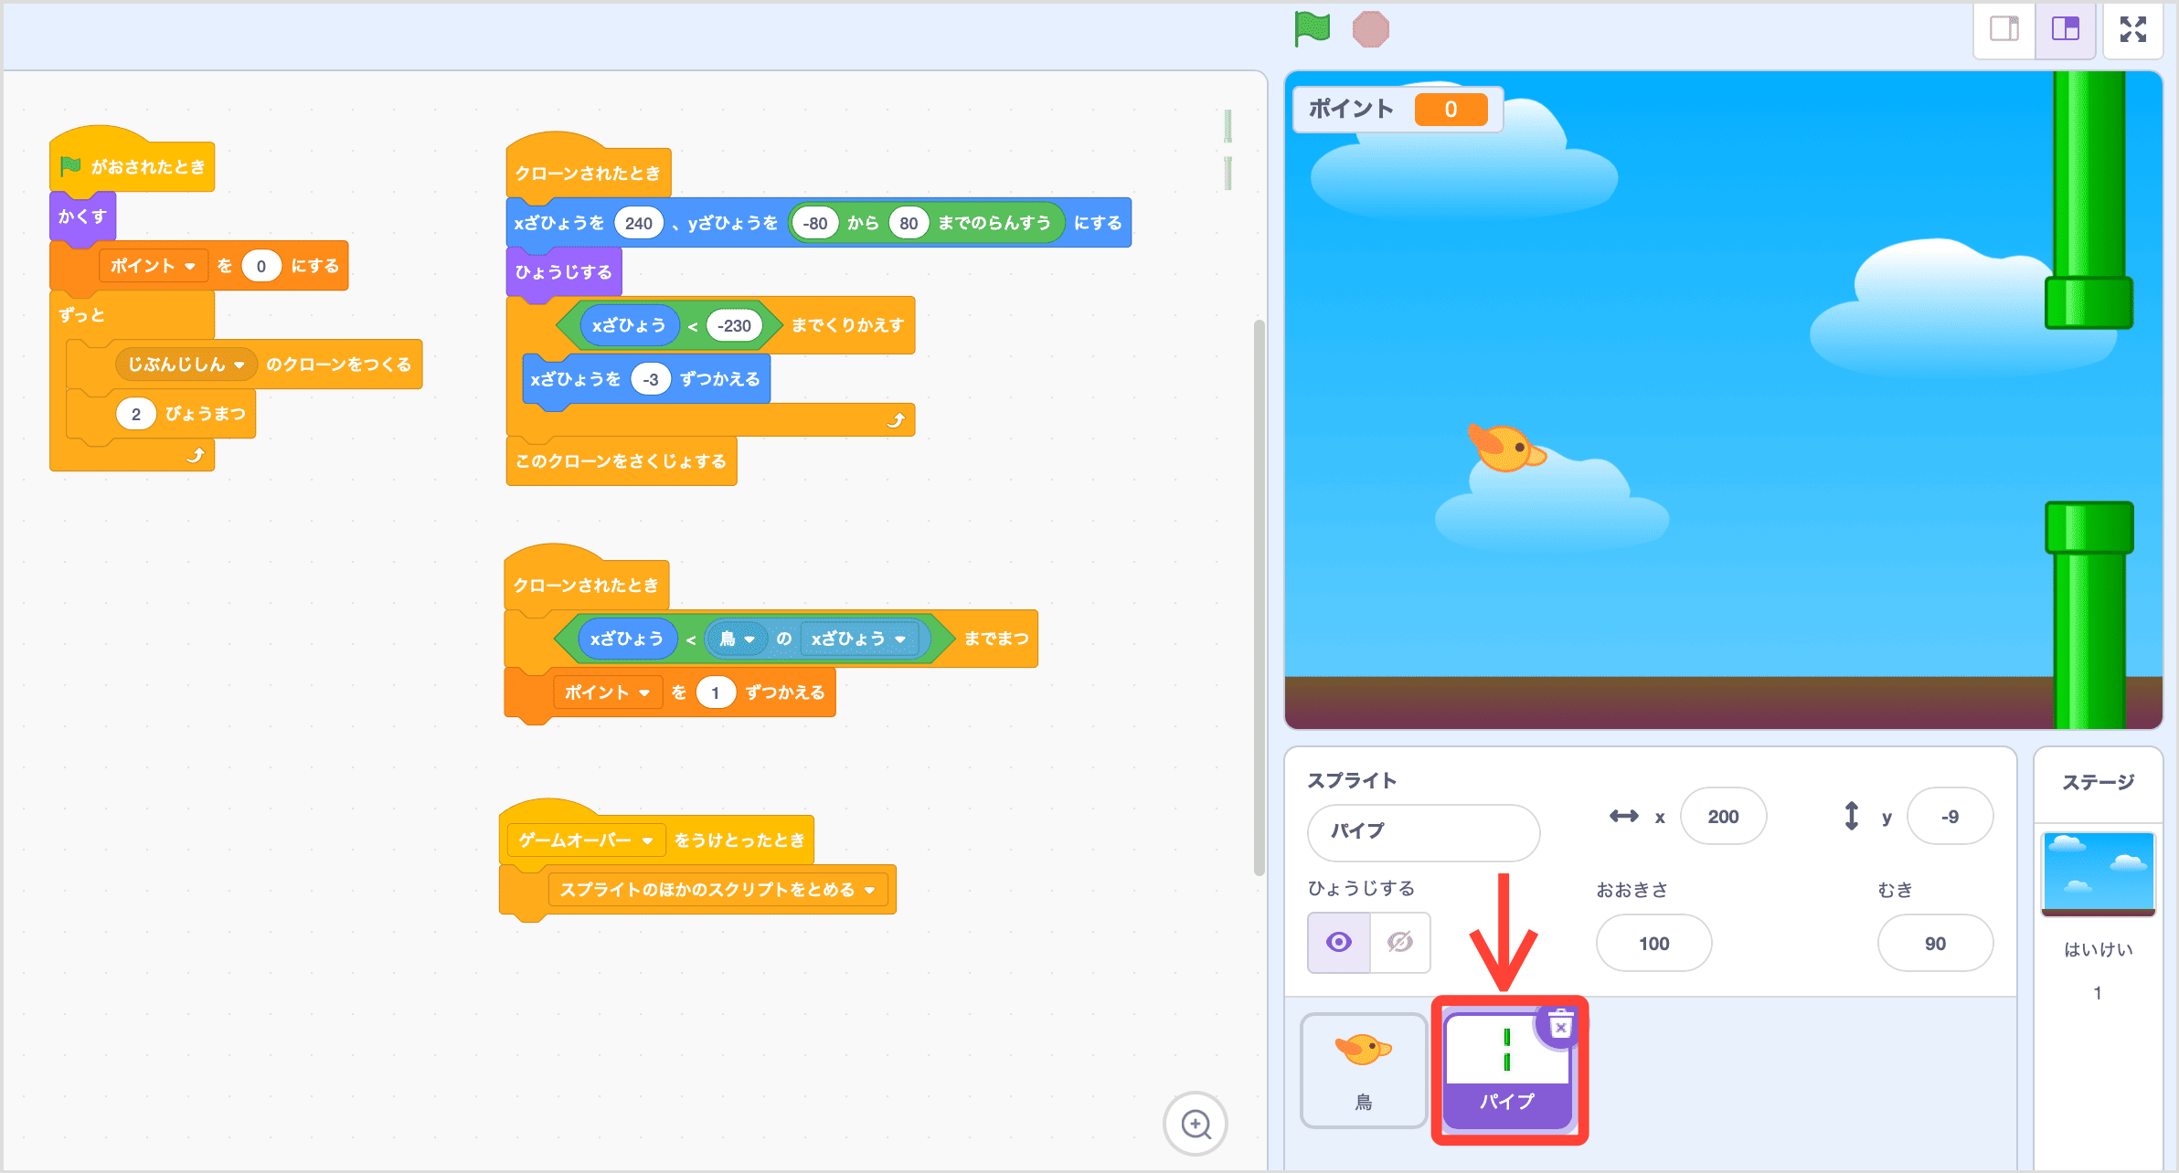This screenshot has width=2179, height=1173.
Task: Zoom in on the code workspace
Action: point(1196,1124)
